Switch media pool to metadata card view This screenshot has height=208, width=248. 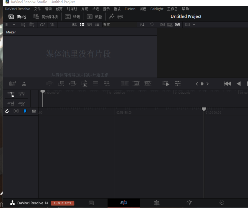coord(90,24)
